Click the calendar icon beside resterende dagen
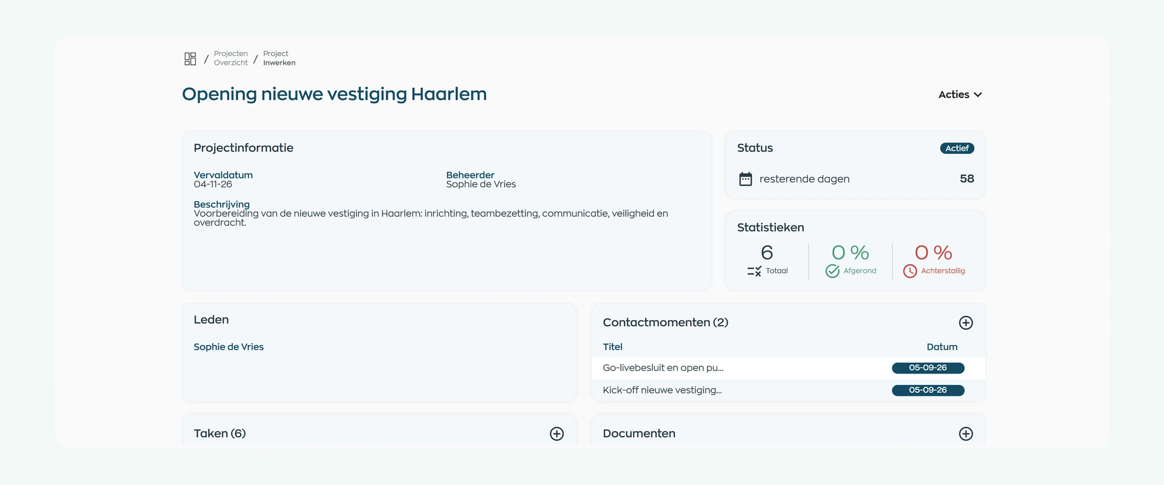 click(746, 179)
